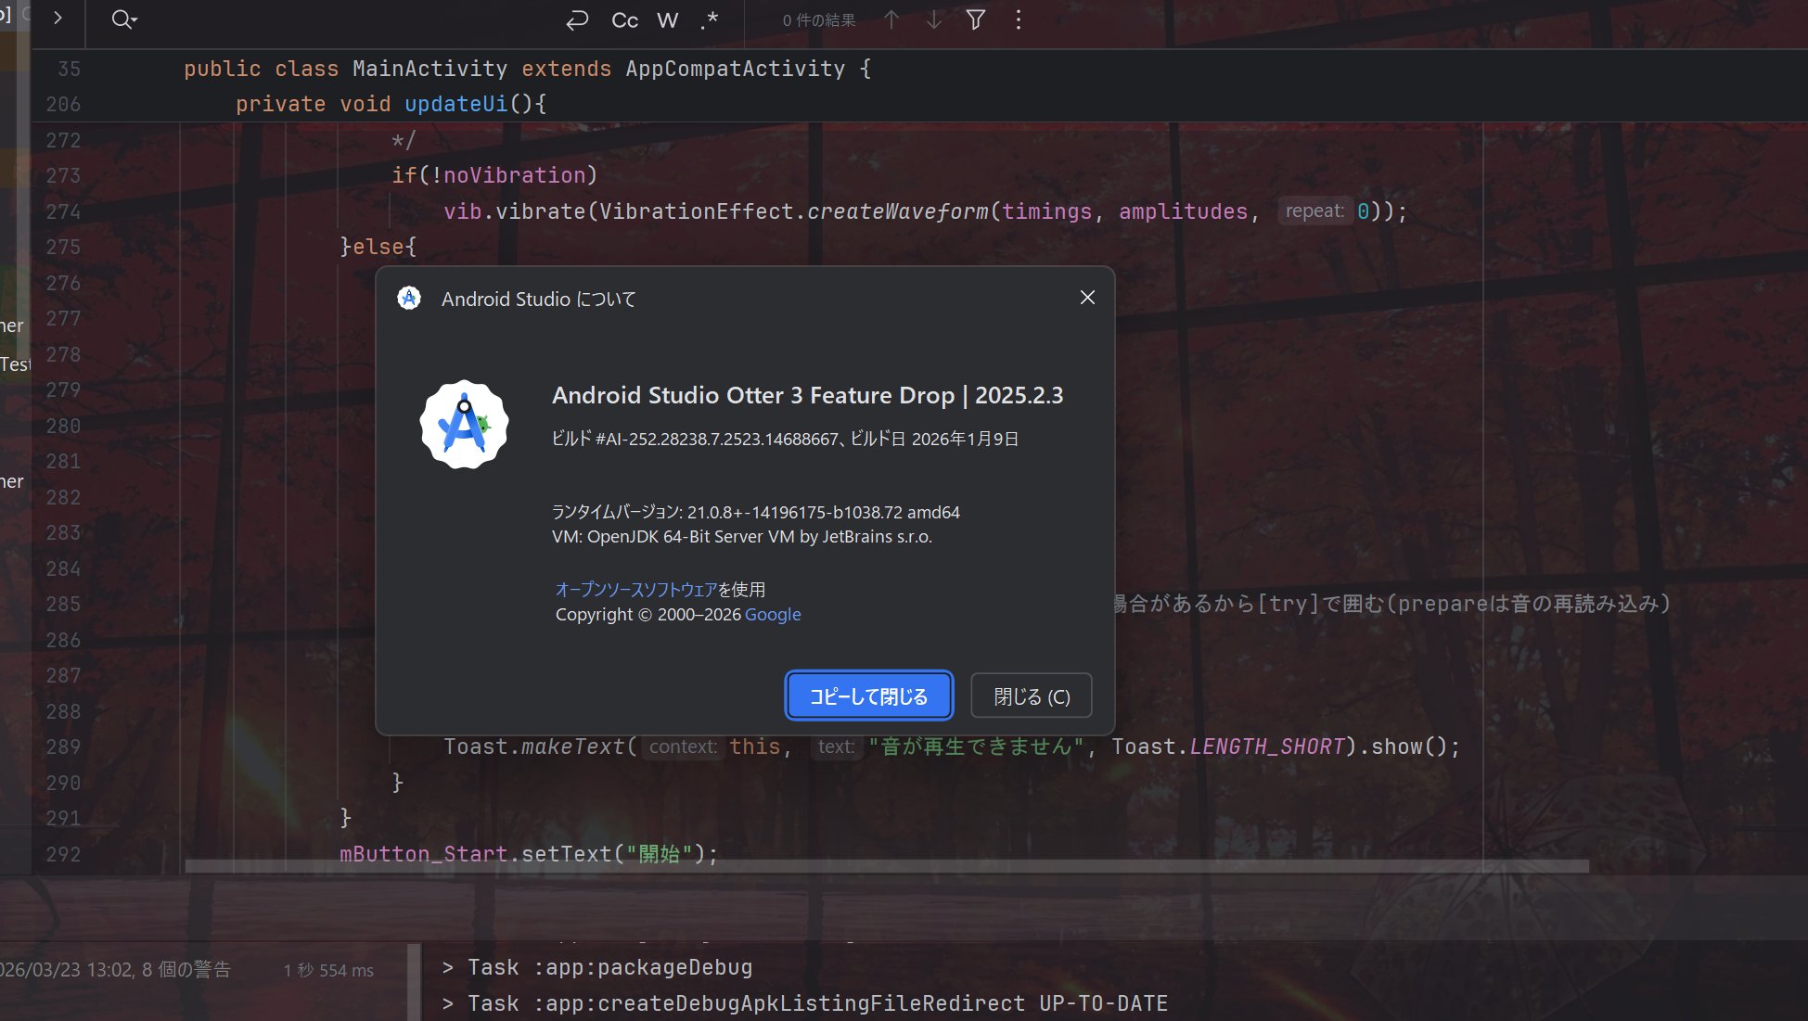The width and height of the screenshot is (1808, 1021).
Task: Open search history magnifier dropdown
Action: point(123,19)
